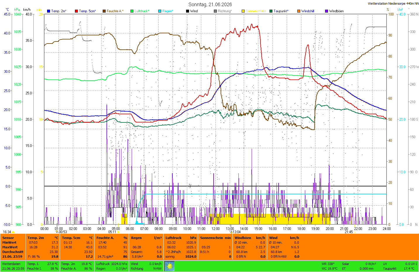The height and width of the screenshot is (272, 419).
Task: Select the 'Temp. 2m*' legend label
Action: point(59,11)
